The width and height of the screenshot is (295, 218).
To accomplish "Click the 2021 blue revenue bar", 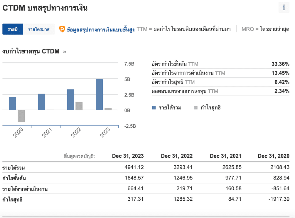I will [42, 102].
